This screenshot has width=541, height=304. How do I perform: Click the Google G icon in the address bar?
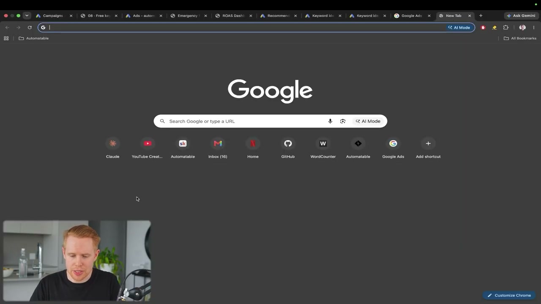pos(43,27)
